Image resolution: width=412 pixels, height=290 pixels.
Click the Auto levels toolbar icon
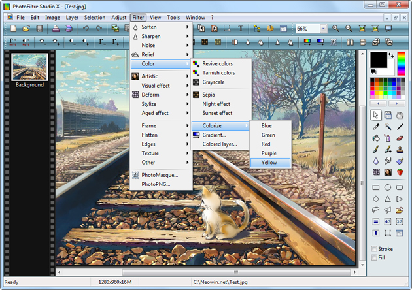pos(12,41)
